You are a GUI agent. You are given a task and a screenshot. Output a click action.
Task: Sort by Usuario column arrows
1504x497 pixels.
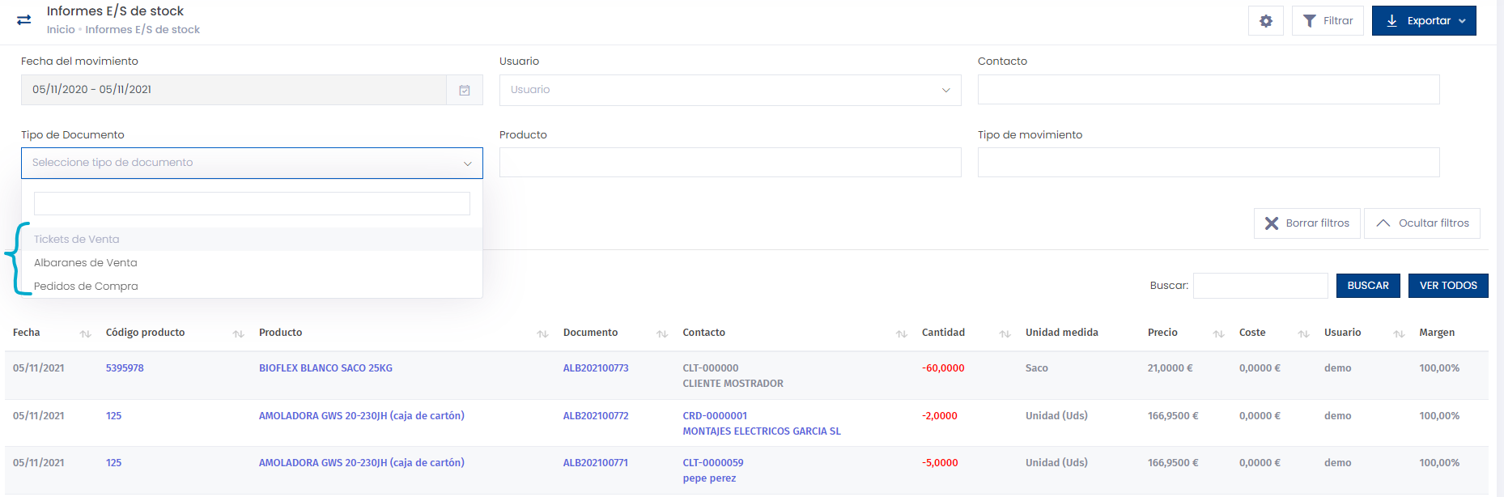coord(1399,334)
